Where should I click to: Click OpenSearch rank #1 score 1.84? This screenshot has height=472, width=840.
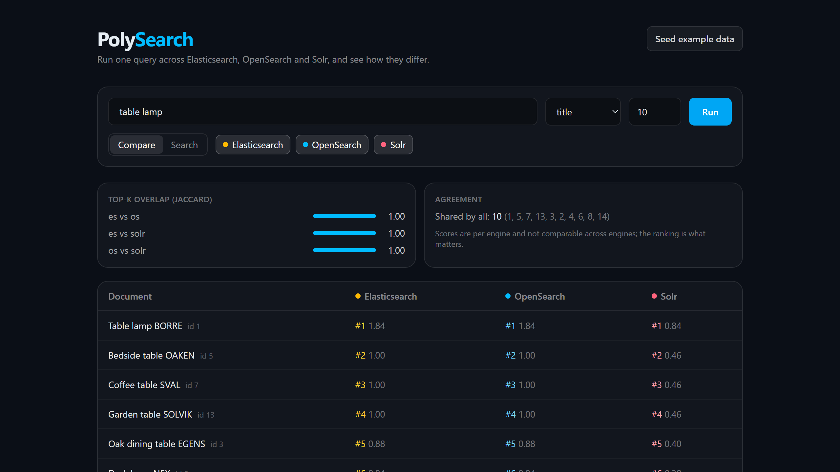[x=520, y=326]
